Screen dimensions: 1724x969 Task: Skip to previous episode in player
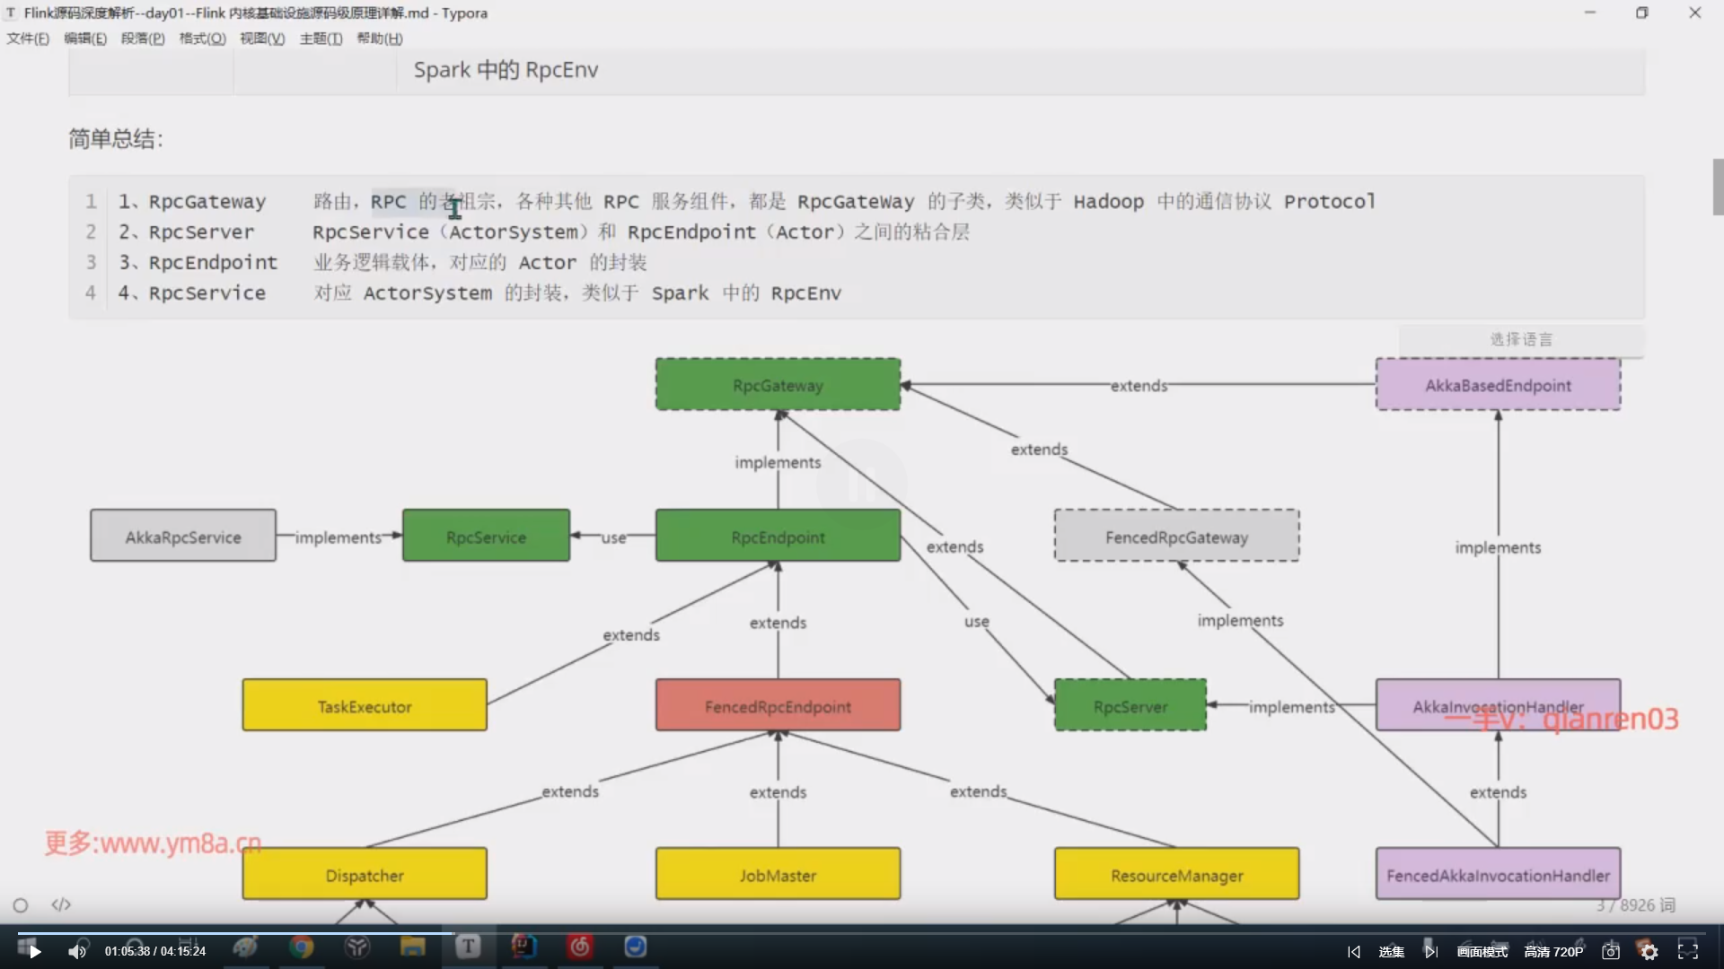click(1354, 951)
